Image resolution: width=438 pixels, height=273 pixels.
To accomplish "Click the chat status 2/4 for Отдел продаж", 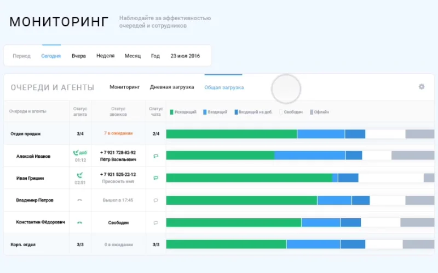I will 156,134.
